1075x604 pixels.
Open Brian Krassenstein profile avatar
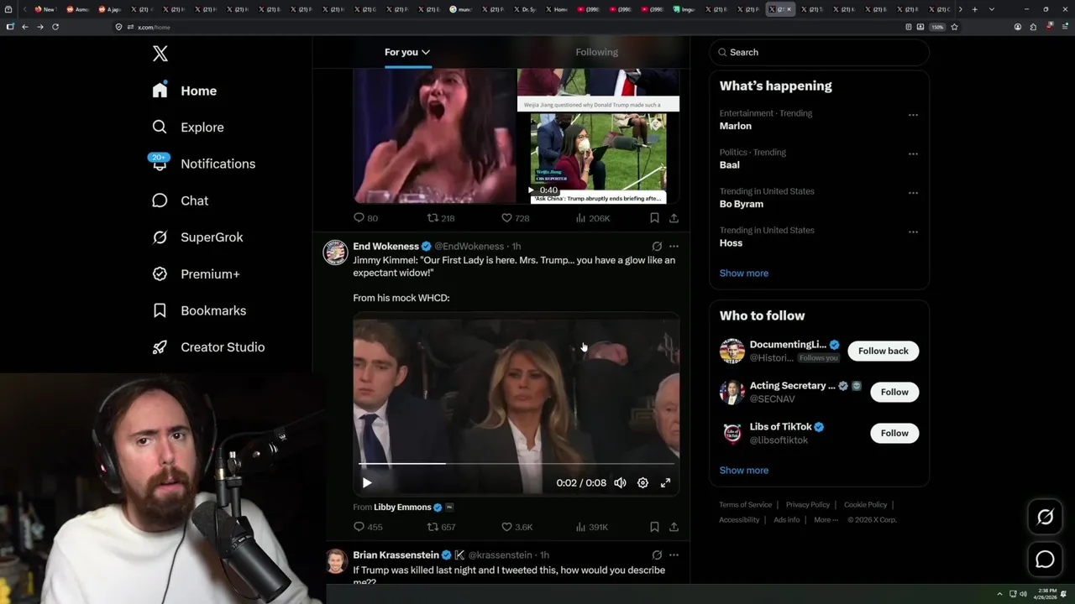(x=336, y=561)
